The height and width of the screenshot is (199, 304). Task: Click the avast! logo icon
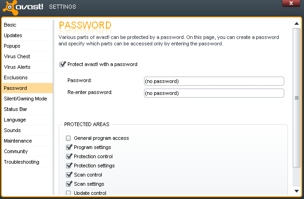[x=10, y=8]
